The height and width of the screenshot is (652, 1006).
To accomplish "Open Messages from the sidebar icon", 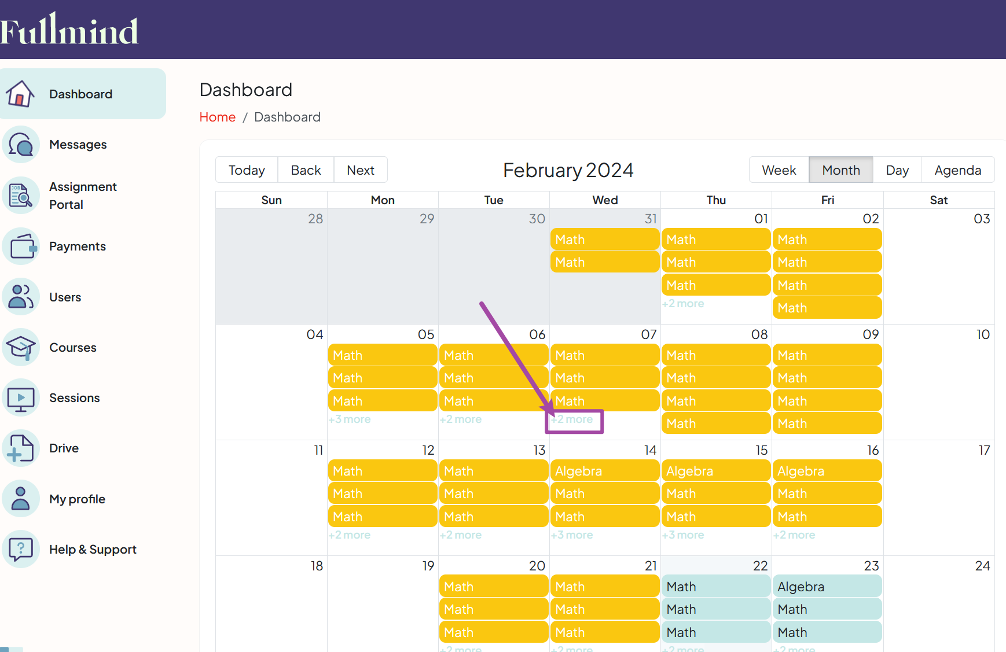I will pos(21,145).
